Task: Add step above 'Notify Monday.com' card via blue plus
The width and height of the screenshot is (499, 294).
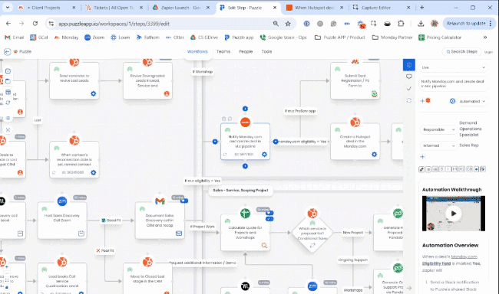Action: 245,109
